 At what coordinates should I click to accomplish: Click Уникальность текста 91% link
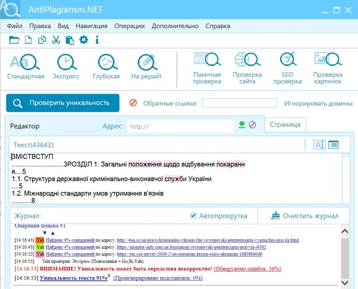pos(73,278)
